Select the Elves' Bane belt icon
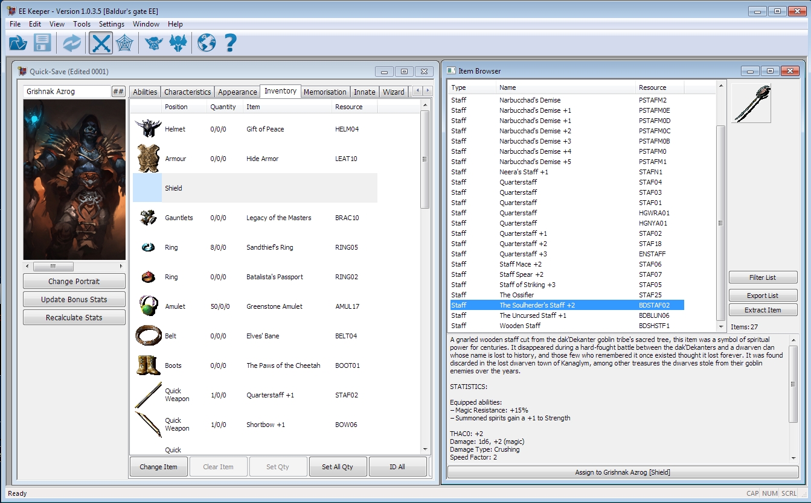 tap(147, 335)
